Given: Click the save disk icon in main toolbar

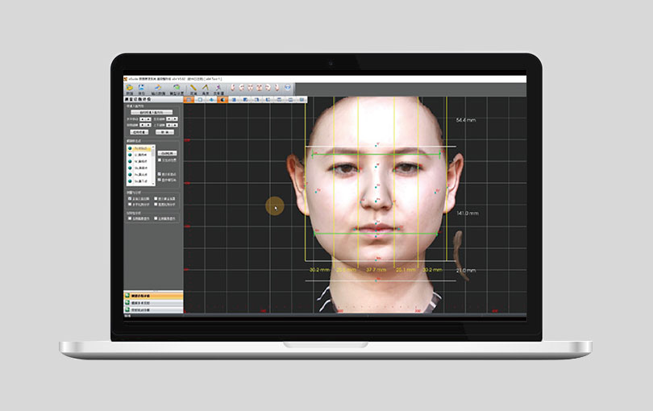Looking at the screenshot, I should click(x=143, y=87).
